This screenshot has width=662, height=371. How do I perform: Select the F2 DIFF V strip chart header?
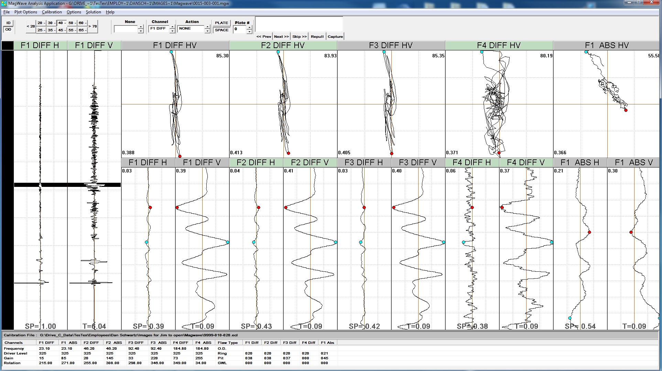tap(310, 162)
